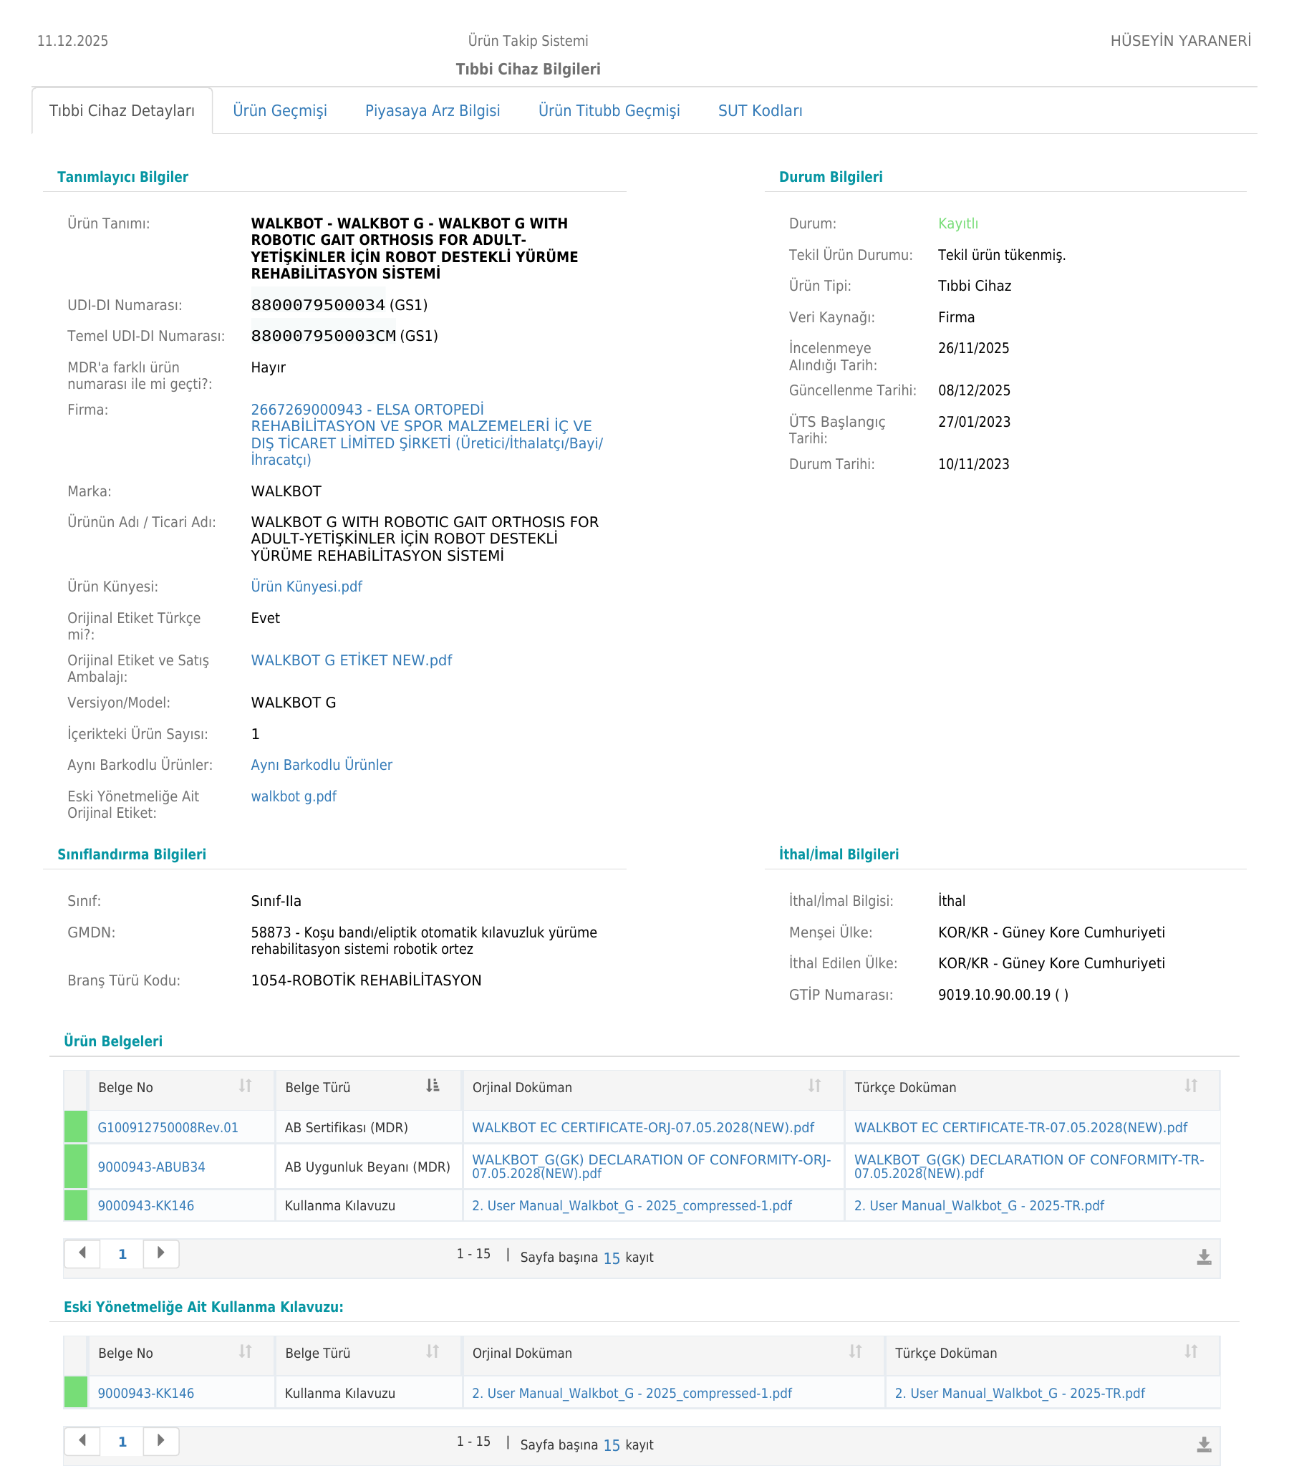Click green status cell of G100912750008Rev.01 row
This screenshot has width=1289, height=1481.
point(75,1127)
